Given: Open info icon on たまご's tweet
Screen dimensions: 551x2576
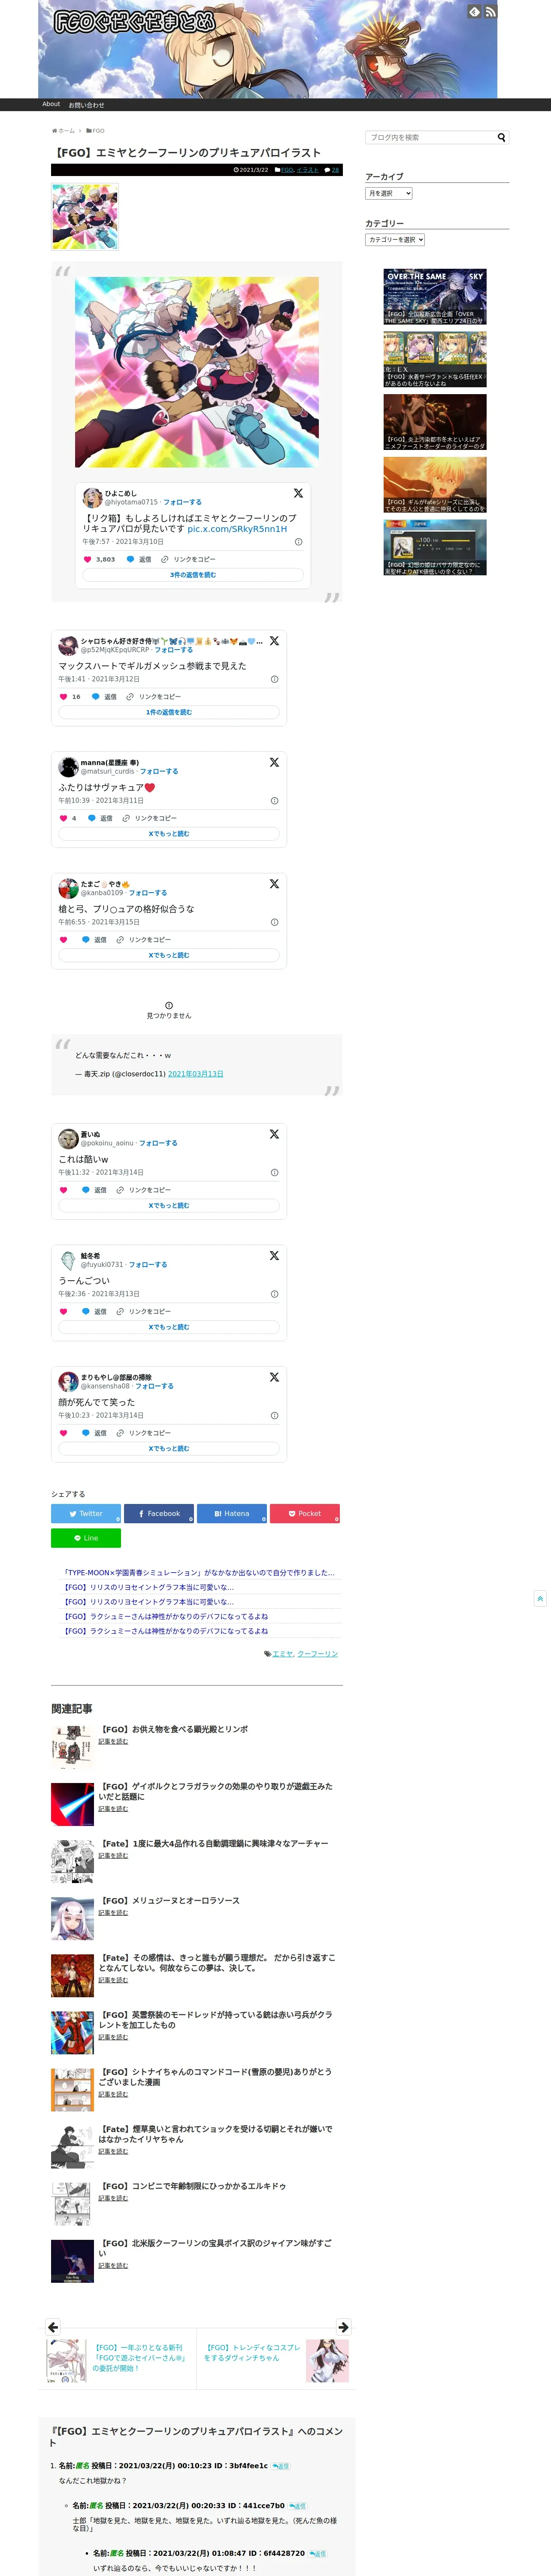Looking at the screenshot, I should [x=274, y=922].
